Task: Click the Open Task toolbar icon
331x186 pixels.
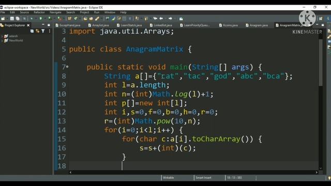Action: 91,19
